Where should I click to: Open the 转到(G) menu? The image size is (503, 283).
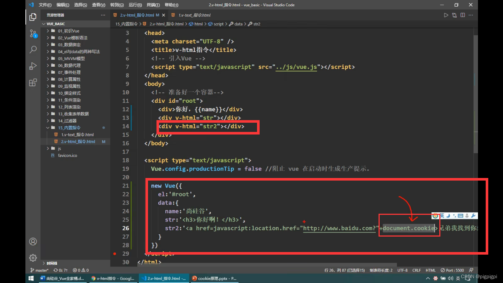coord(117,5)
